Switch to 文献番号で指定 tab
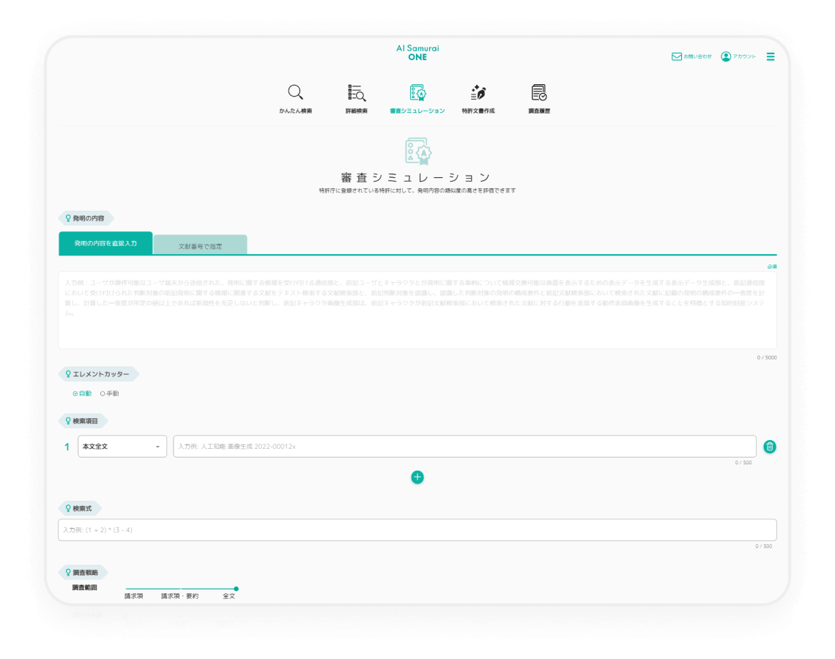 (x=200, y=245)
